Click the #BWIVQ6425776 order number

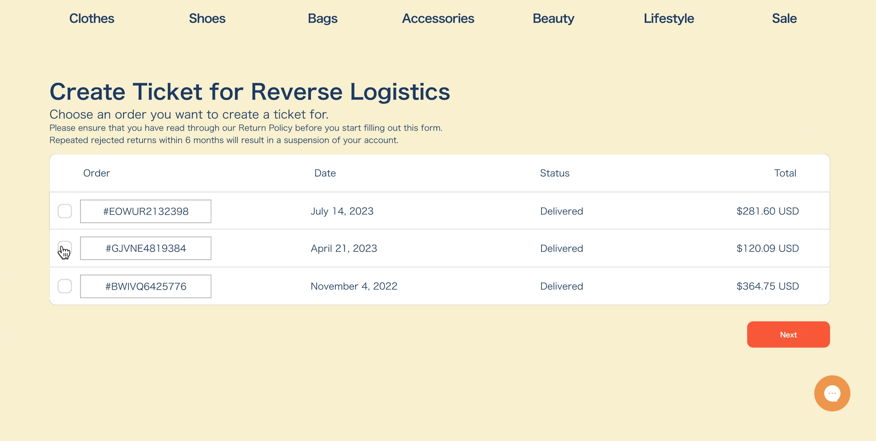coord(146,286)
